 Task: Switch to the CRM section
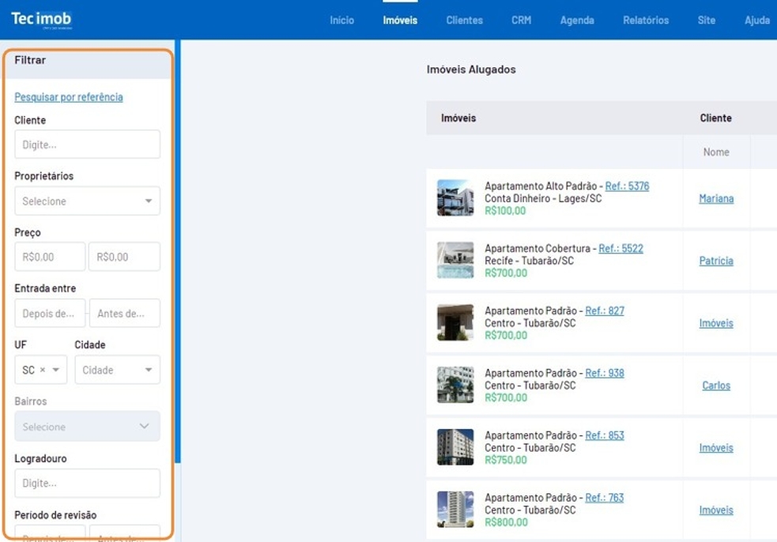pyautogui.click(x=521, y=21)
